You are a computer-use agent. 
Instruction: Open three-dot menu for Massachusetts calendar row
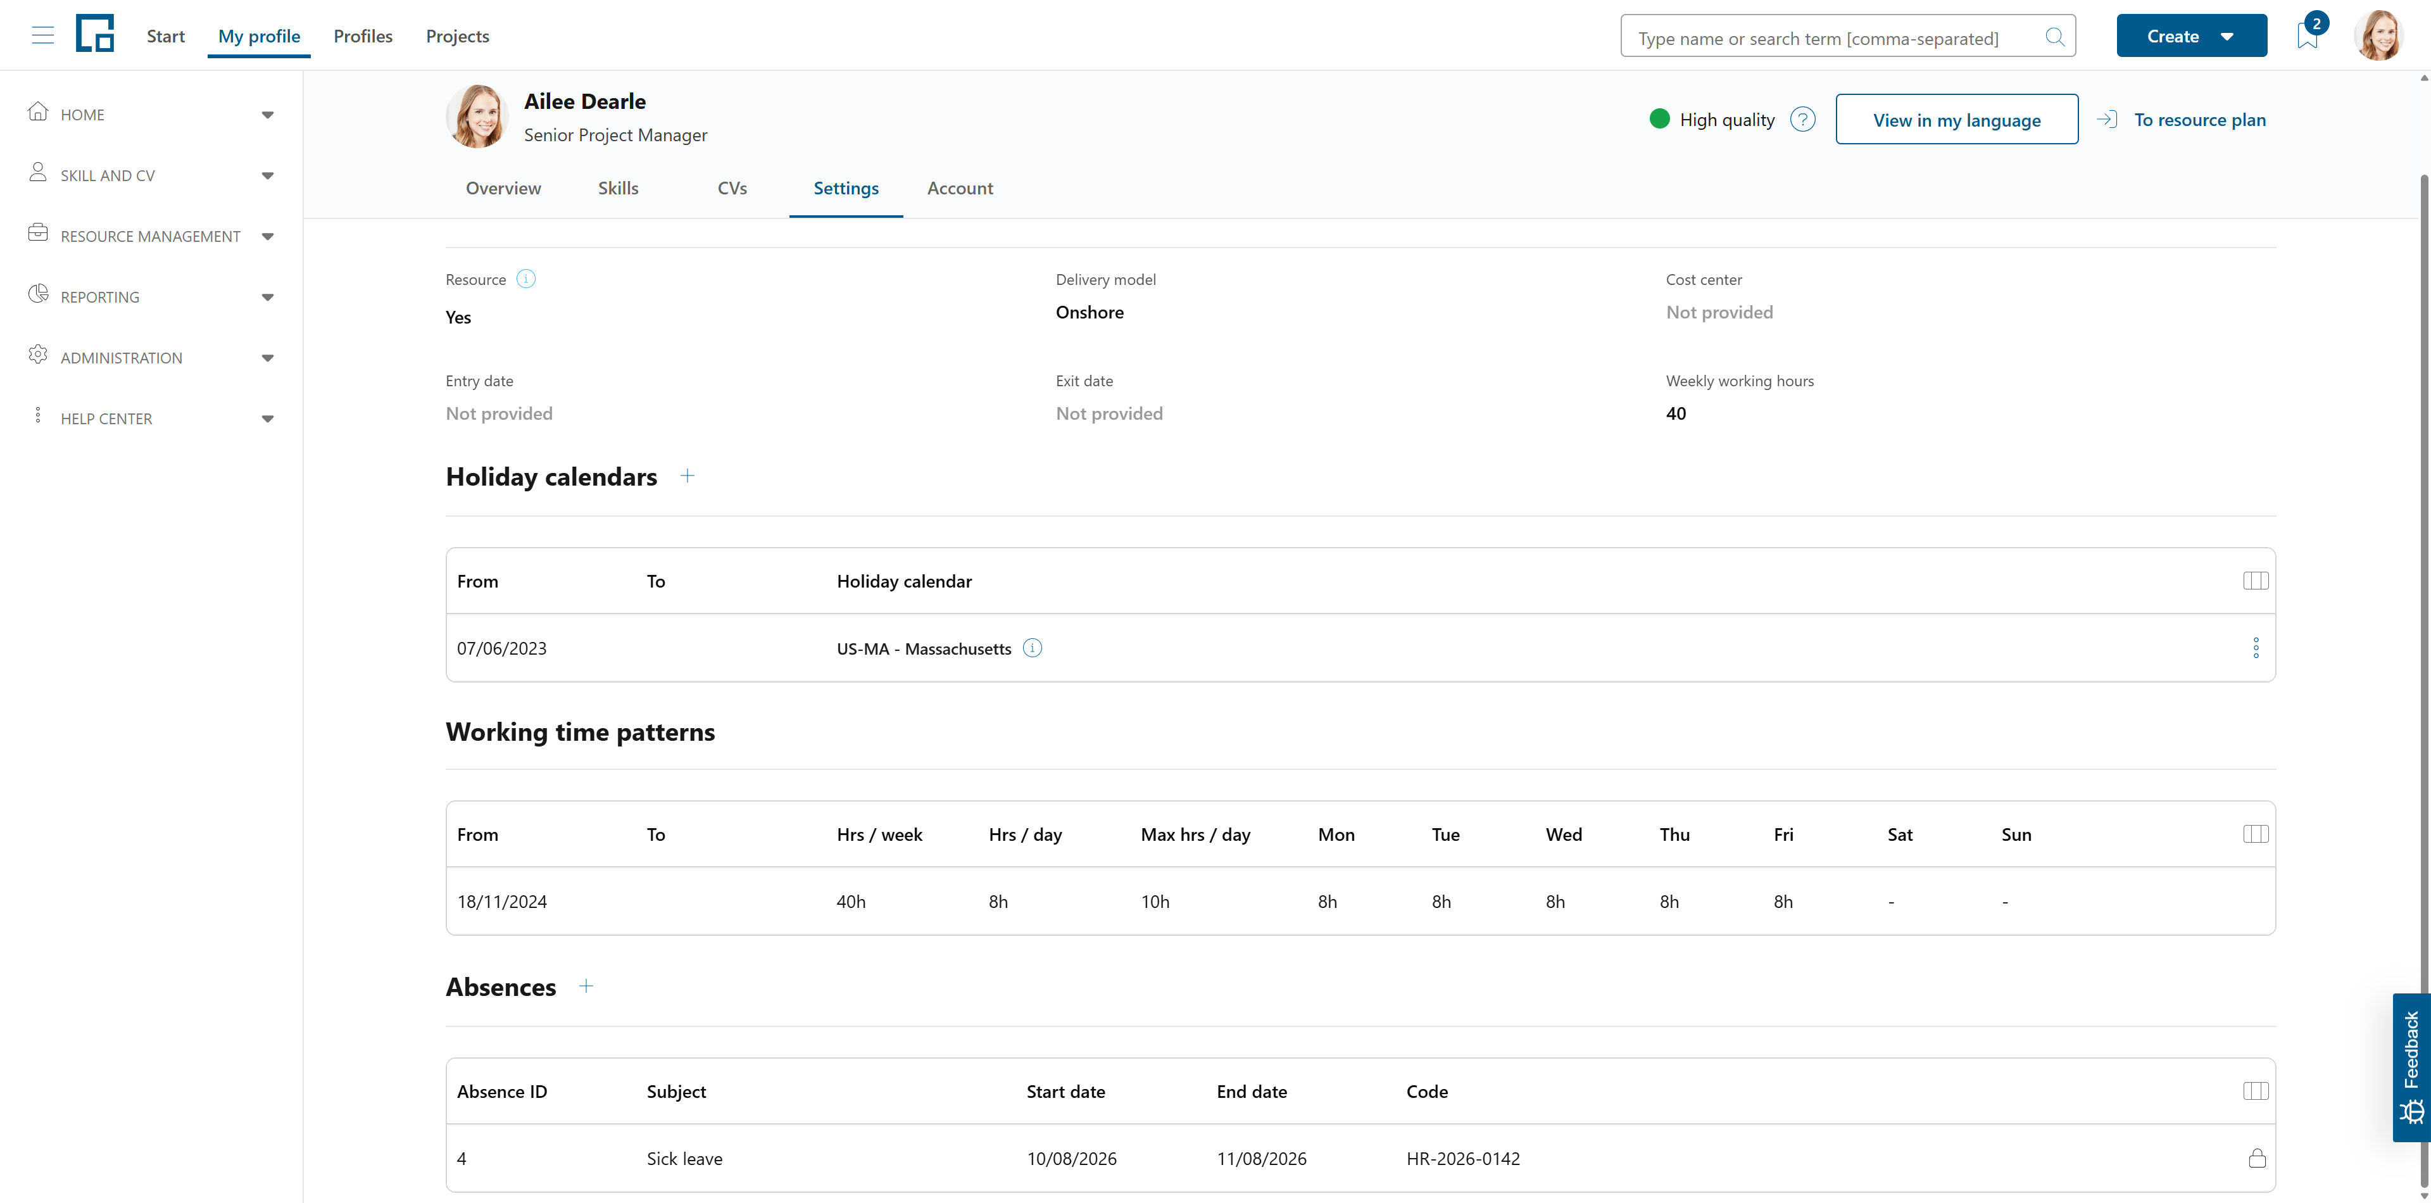click(x=2256, y=648)
